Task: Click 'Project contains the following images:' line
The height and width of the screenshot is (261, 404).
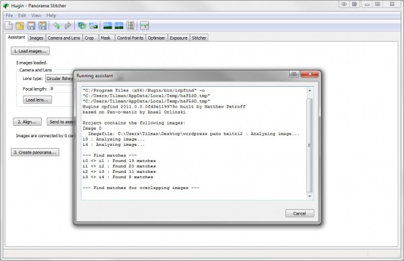Action: 134,123
